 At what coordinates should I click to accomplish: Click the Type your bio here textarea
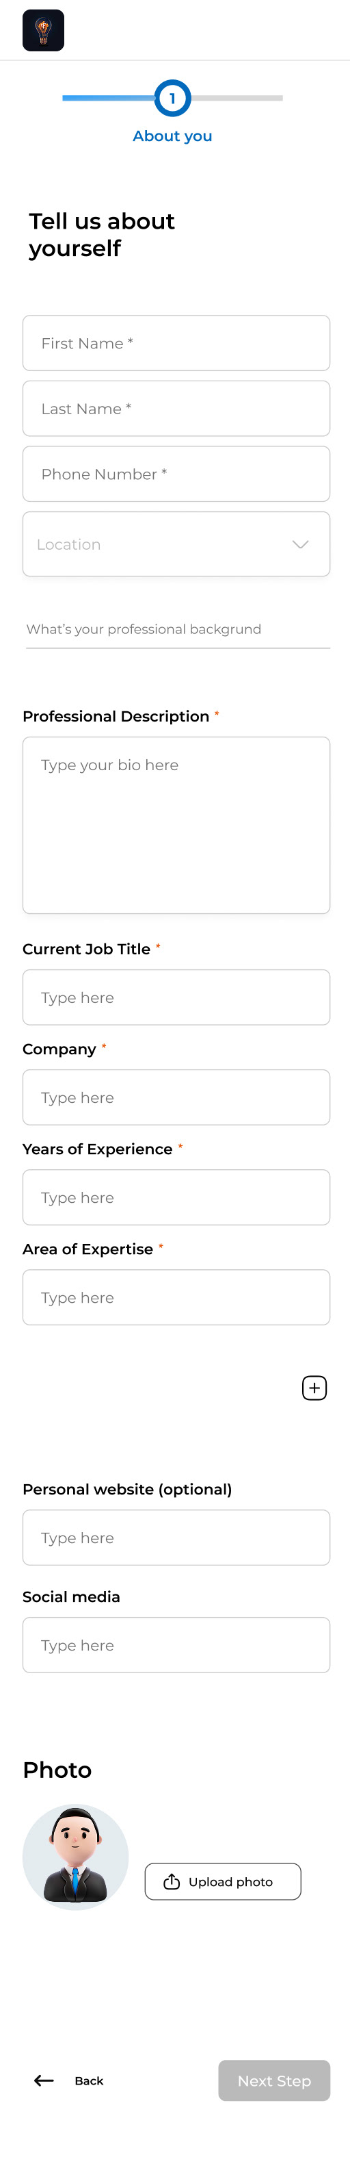pos(176,825)
